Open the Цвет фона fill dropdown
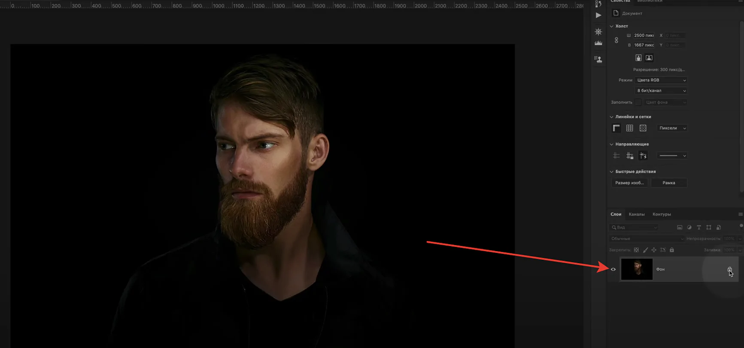 665,102
